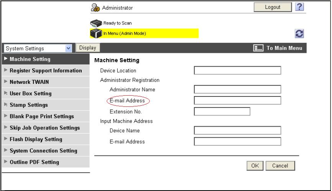This screenshot has height=191, width=332.
Task: Click the Administrator user icon
Action: pyautogui.click(x=95, y=8)
